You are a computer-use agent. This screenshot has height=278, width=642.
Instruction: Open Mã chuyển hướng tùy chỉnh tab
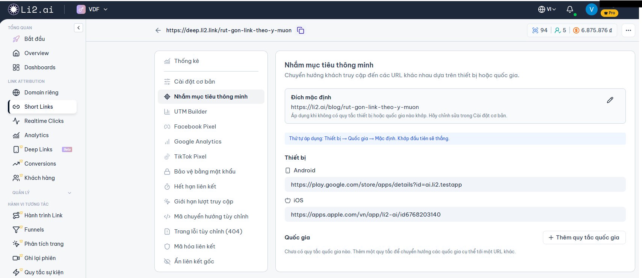[x=211, y=217]
